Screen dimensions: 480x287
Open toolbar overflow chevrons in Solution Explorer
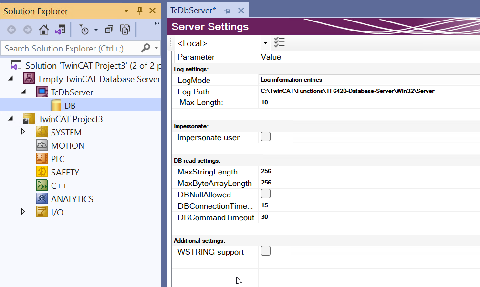157,23
